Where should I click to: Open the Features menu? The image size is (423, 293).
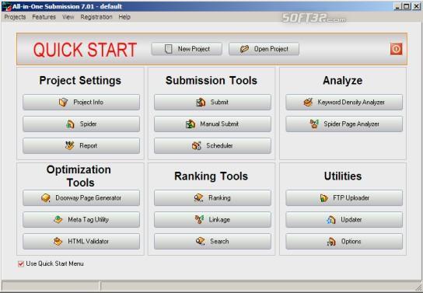point(44,17)
